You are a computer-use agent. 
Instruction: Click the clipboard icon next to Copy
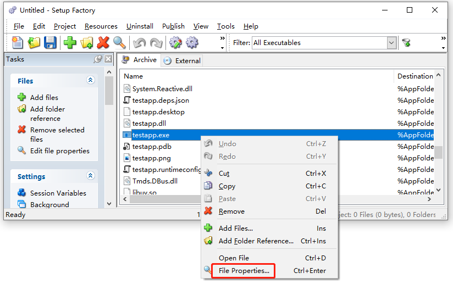coord(208,186)
